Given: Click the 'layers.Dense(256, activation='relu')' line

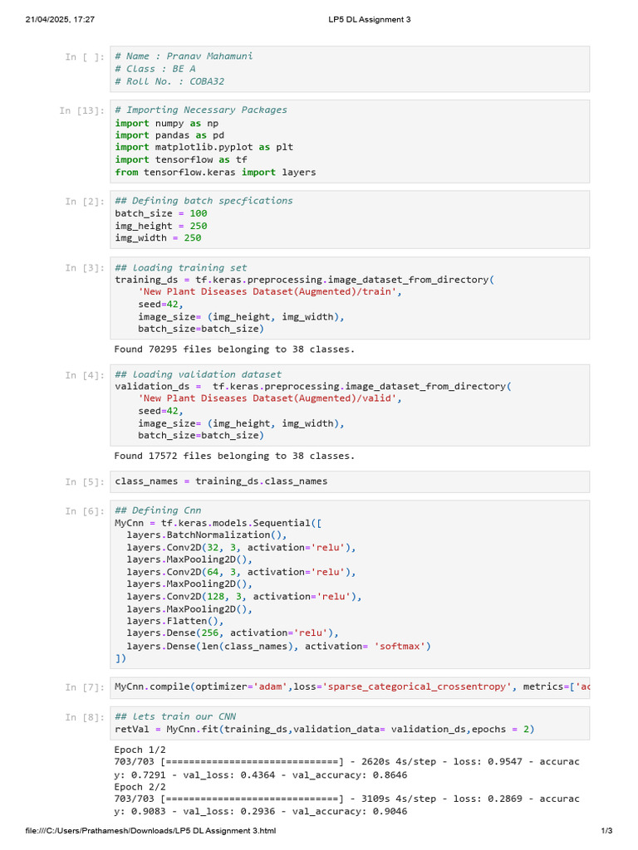Looking at the screenshot, I should pos(233,633).
